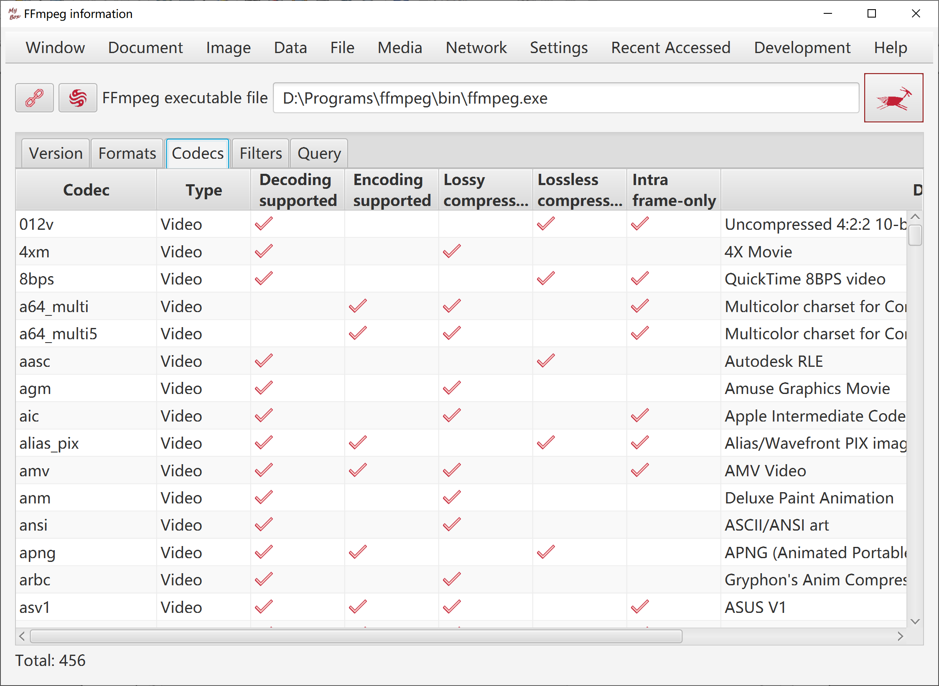This screenshot has width=939, height=686.
Task: Click the horizontal scrollbar left arrow
Action: click(22, 636)
